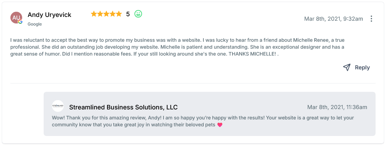387x146 pixels.
Task: Click the rating number 5
Action: tap(128, 14)
